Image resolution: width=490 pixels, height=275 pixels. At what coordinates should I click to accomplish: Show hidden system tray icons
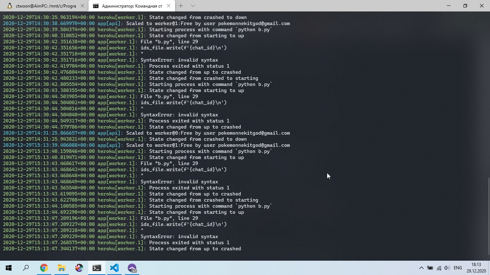click(x=421, y=268)
